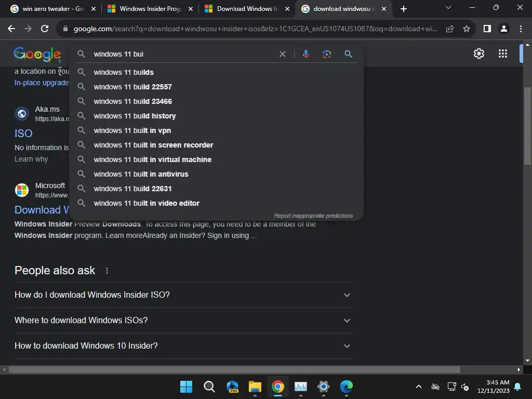Select suggestion windows 11 build 22557
This screenshot has height=399, width=532.
tap(216, 87)
